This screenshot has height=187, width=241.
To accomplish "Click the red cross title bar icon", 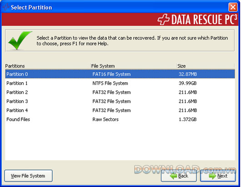I will pyautogui.click(x=6, y=7).
